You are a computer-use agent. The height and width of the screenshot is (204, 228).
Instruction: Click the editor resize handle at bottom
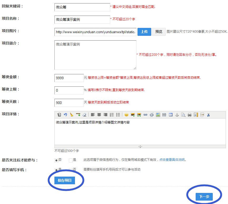[140, 147]
